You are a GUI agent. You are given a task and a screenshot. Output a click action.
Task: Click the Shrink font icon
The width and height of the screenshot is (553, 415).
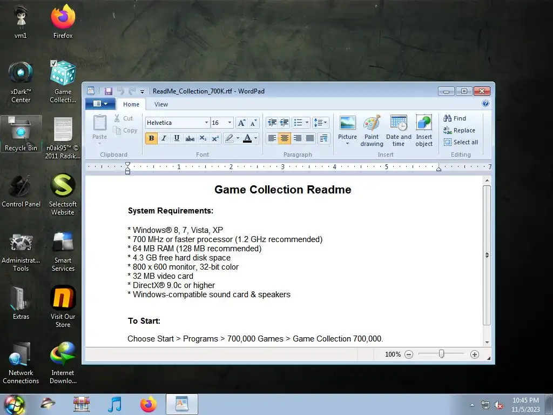coord(254,123)
